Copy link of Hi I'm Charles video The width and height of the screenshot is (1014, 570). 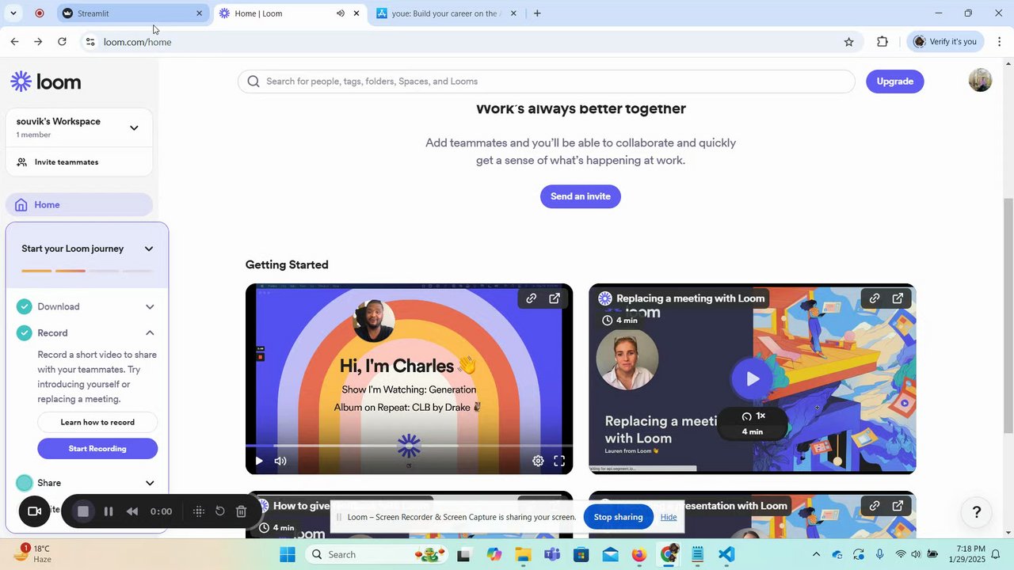click(532, 298)
